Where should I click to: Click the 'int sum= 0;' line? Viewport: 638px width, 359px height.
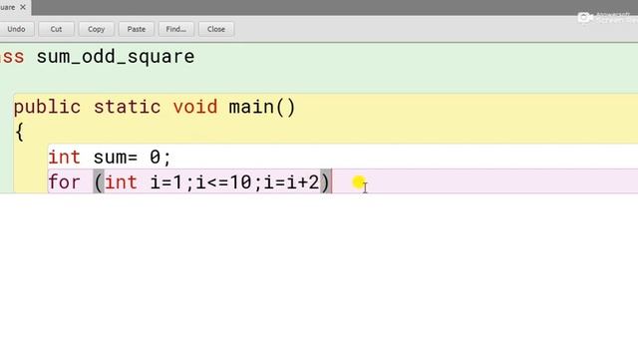tap(110, 158)
